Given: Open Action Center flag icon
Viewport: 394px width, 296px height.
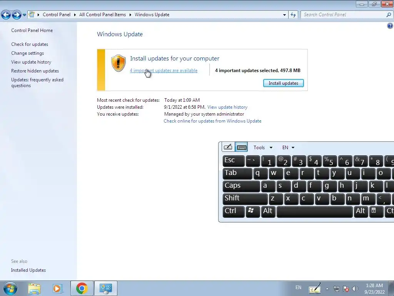Looking at the screenshot, I should click(346, 289).
